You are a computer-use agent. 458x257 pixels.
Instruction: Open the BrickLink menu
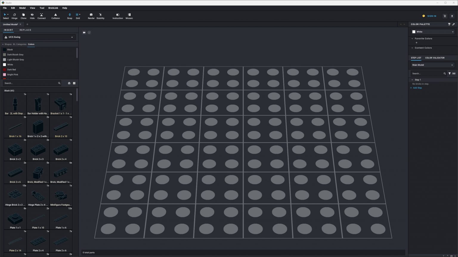point(53,8)
